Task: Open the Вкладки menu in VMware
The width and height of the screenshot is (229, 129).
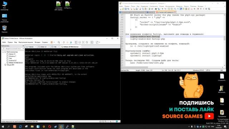Action: coord(37,42)
